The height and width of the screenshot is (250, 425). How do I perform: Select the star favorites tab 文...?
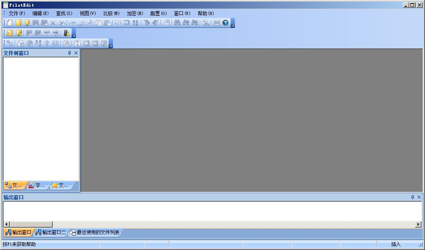tap(61, 185)
